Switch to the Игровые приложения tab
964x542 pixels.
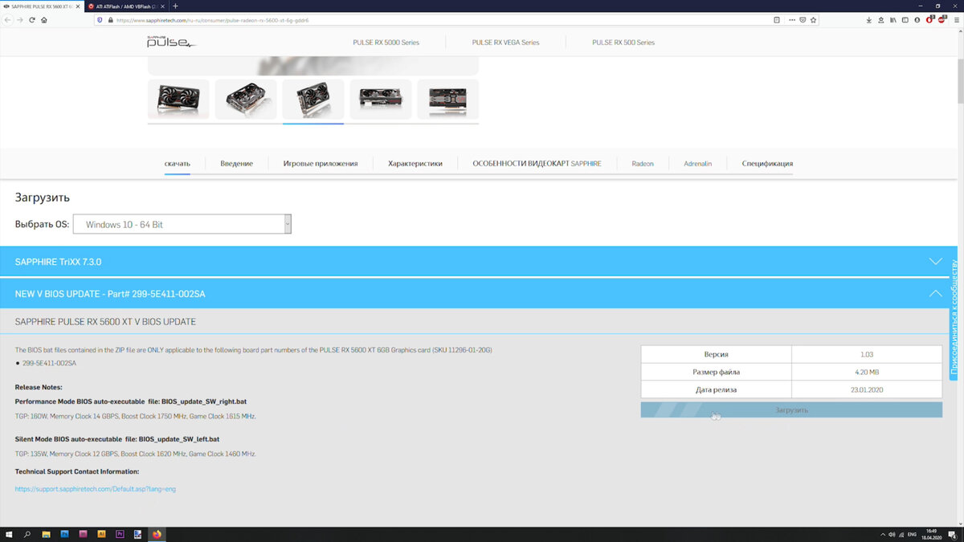tap(321, 163)
